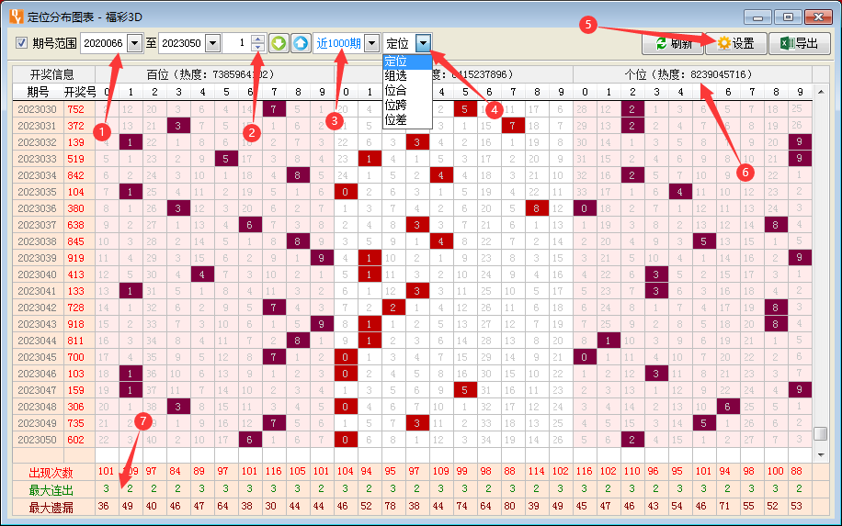Image resolution: width=842 pixels, height=526 pixels.
Task: Click the blue up arrow icon
Action: [x=301, y=43]
